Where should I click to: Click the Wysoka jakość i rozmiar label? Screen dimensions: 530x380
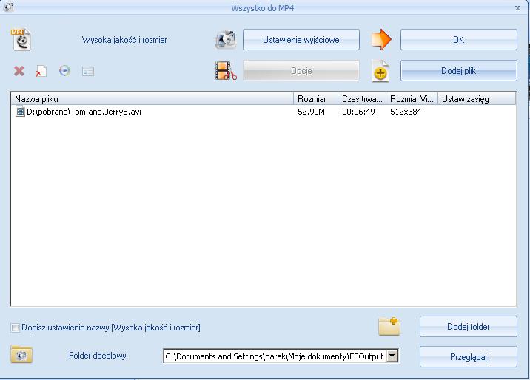coord(124,40)
